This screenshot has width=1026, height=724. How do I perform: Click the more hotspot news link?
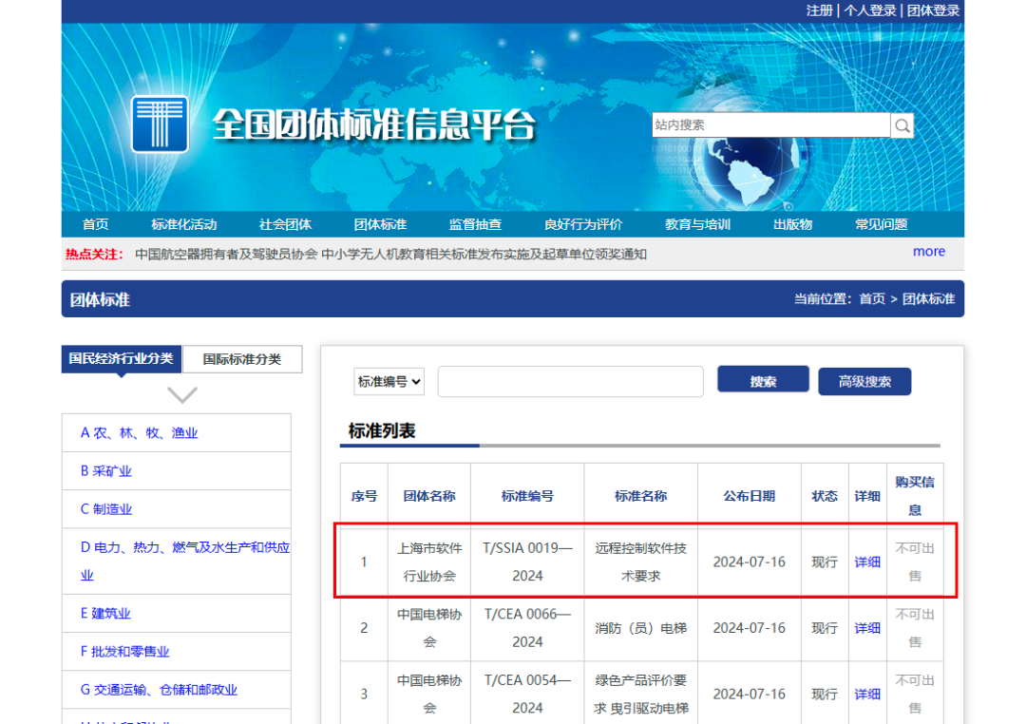click(928, 251)
